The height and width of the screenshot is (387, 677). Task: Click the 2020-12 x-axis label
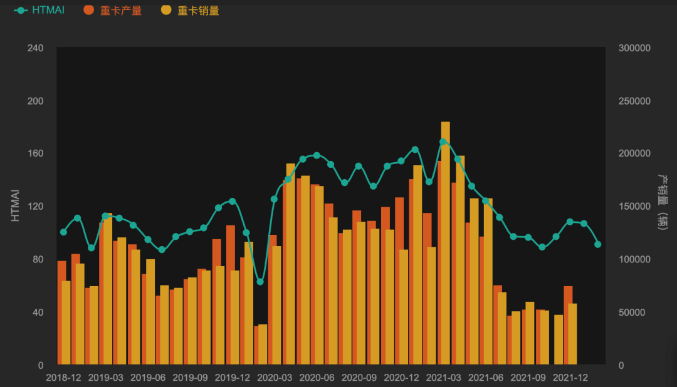tap(402, 378)
